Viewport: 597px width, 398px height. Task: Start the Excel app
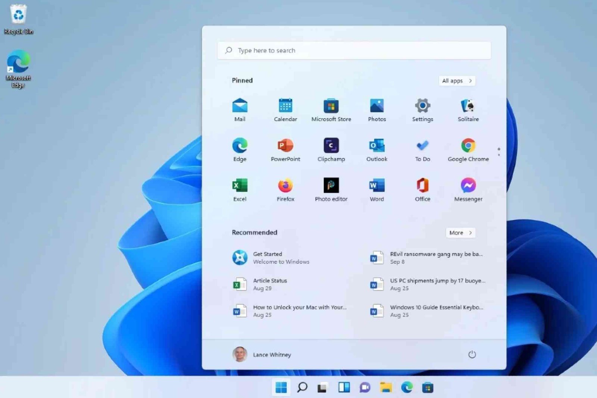[240, 189]
